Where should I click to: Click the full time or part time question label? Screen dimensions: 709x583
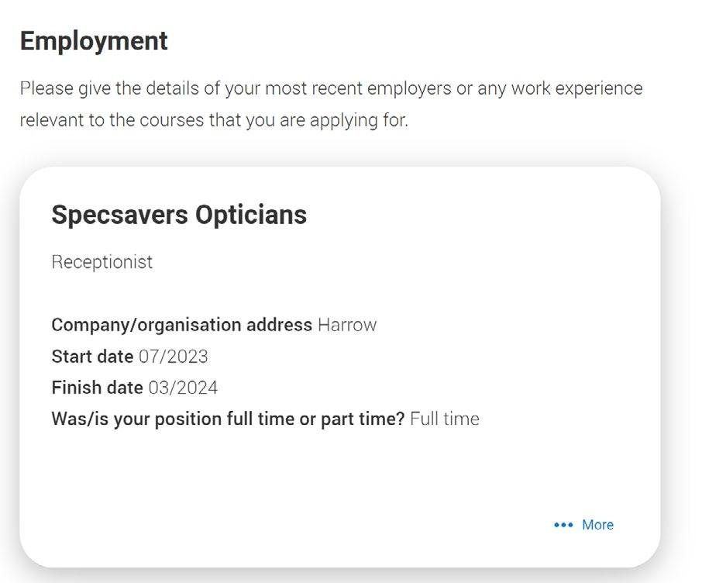click(228, 419)
